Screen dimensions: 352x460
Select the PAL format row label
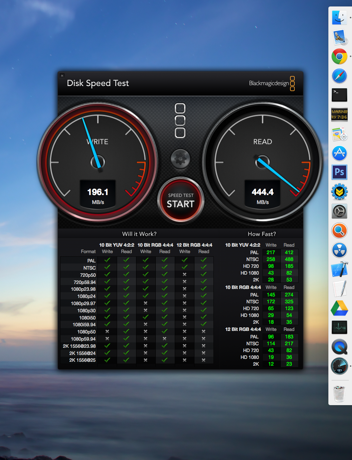(91, 261)
